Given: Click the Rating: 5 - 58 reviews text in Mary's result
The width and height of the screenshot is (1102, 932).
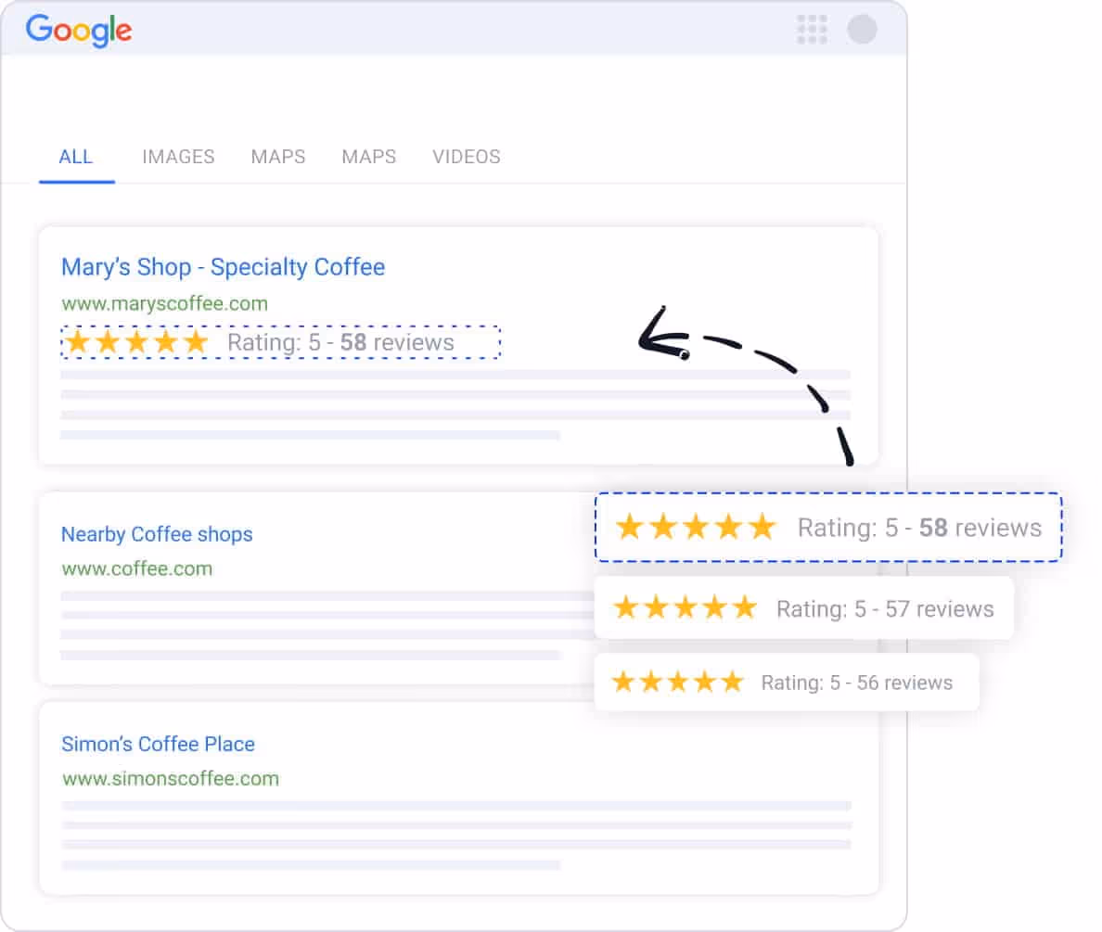Looking at the screenshot, I should 341,342.
